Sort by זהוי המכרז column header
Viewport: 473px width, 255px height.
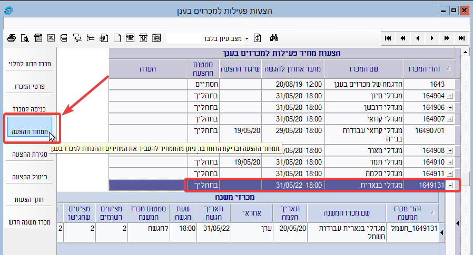pyautogui.click(x=427, y=68)
